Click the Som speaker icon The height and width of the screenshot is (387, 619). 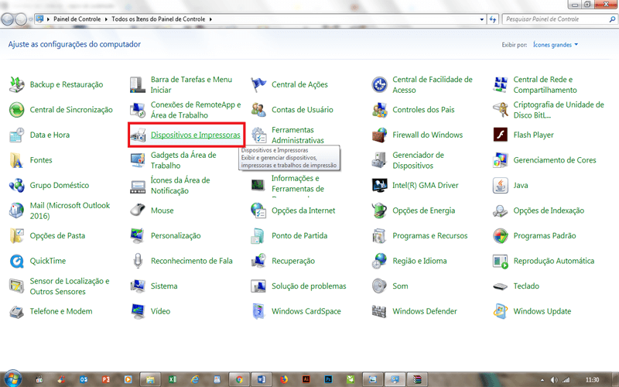(379, 286)
